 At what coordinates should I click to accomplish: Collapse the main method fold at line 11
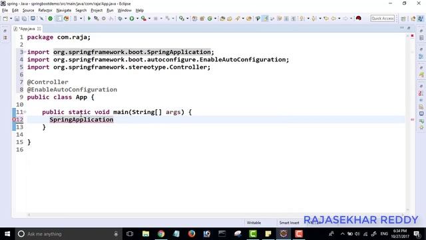25,111
